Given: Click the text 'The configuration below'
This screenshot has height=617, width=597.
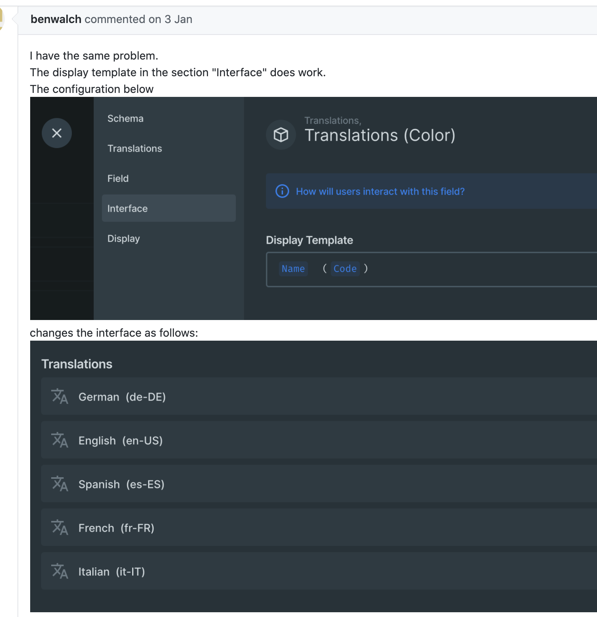Looking at the screenshot, I should 92,89.
